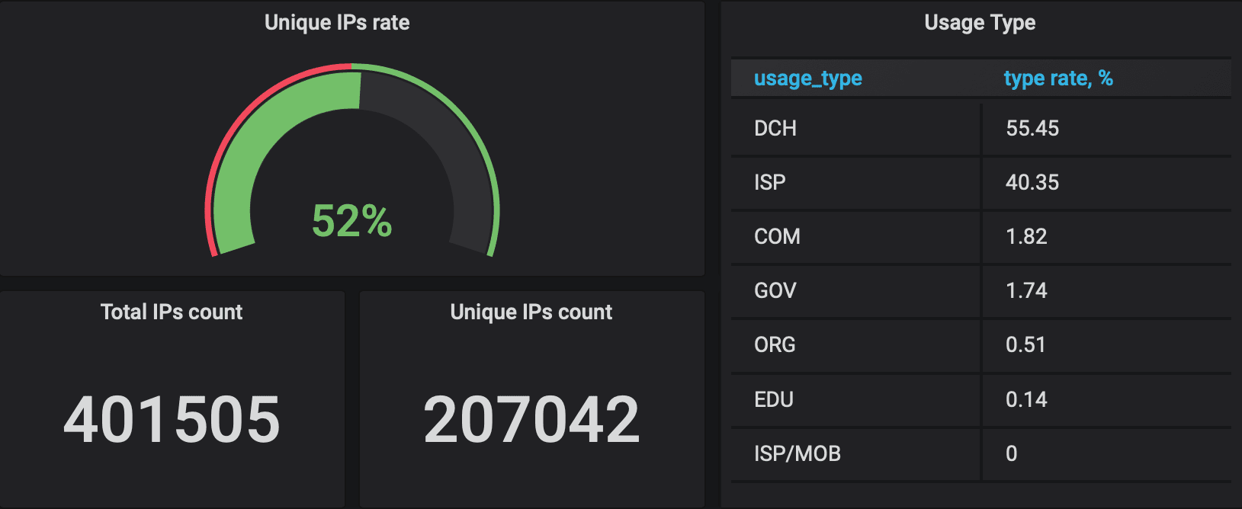
Task: Select the EDU usage type cell
Action: click(x=774, y=399)
